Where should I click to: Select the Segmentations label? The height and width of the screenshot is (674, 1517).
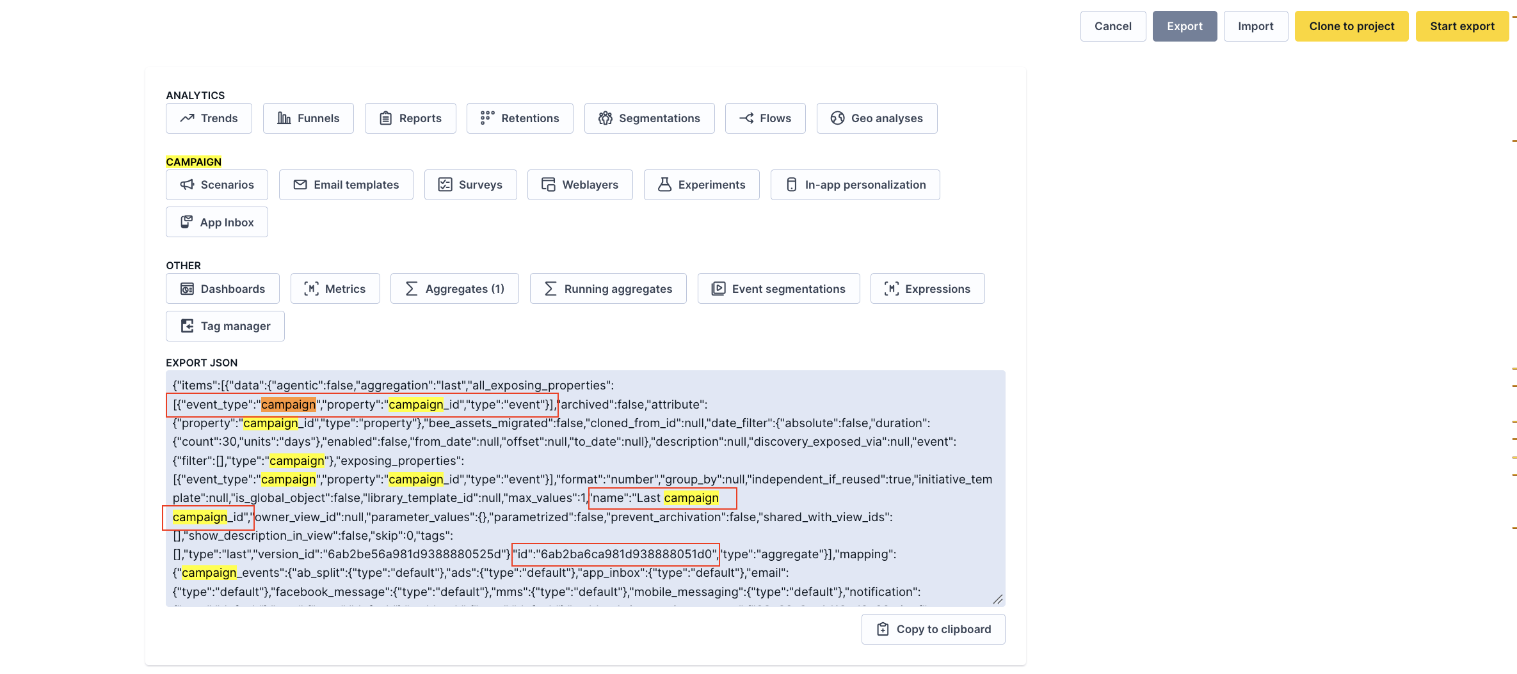659,118
